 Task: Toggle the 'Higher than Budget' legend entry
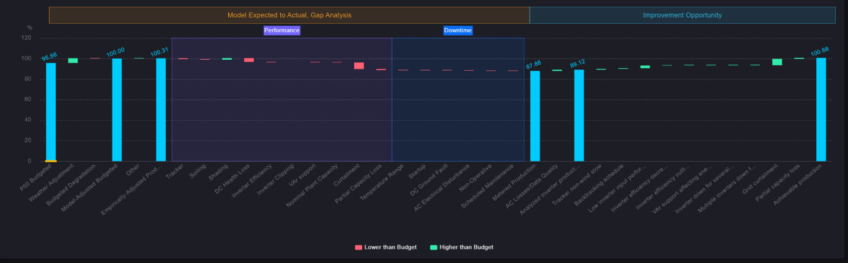tap(461, 247)
